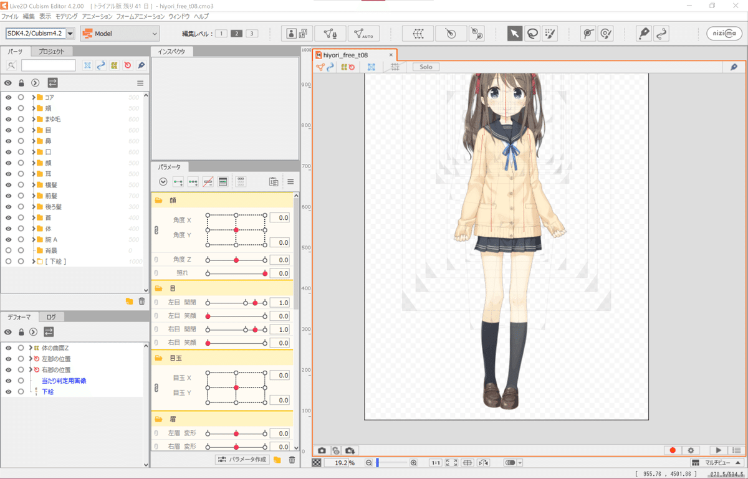The height and width of the screenshot is (479, 748).
Task: Click the 照れ parameter value field
Action: [279, 273]
